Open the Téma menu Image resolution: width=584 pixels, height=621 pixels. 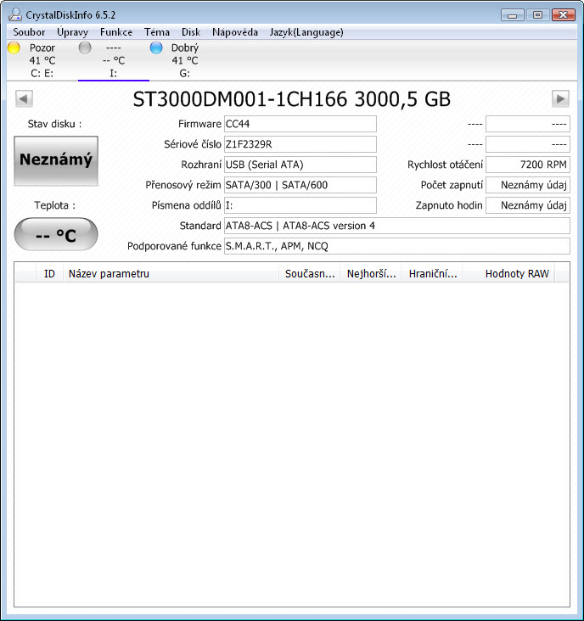tap(157, 32)
